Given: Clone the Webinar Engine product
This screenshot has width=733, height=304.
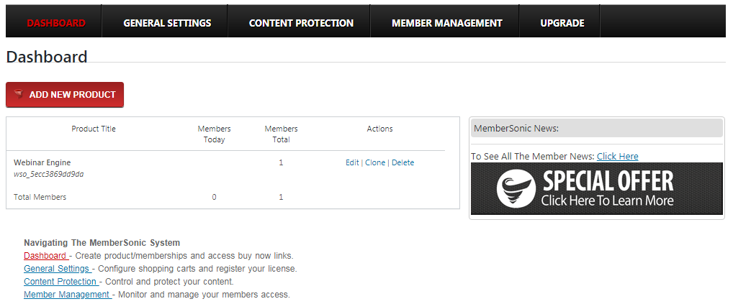Looking at the screenshot, I should point(375,162).
